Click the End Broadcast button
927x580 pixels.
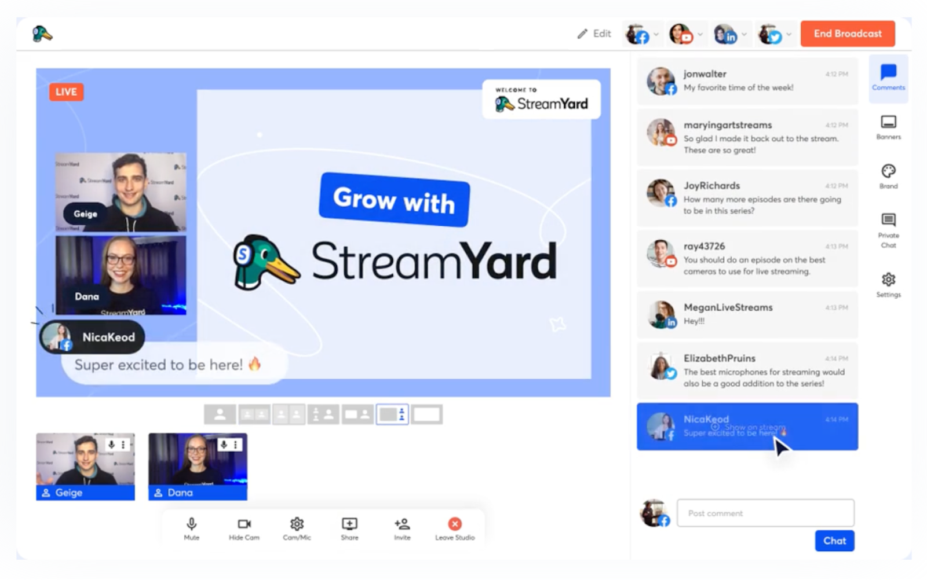coord(848,34)
